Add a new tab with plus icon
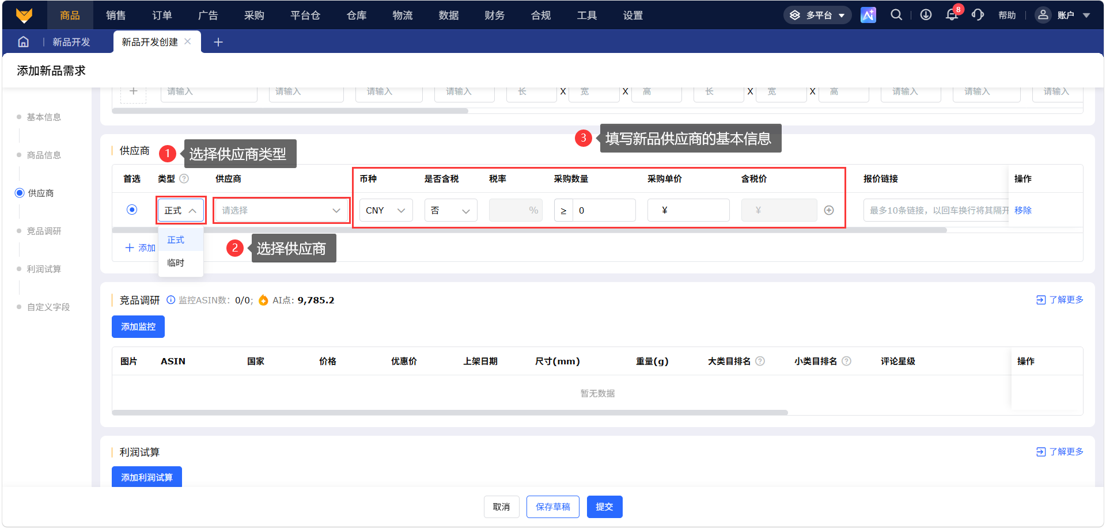 [218, 42]
